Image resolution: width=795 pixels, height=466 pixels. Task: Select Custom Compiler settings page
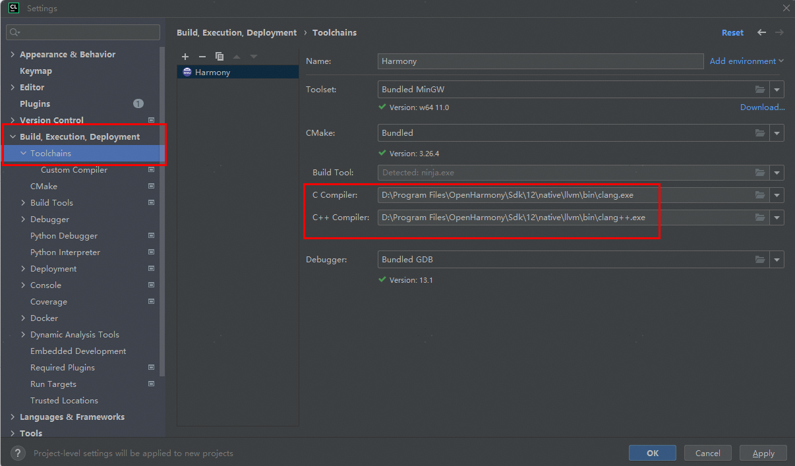tap(74, 170)
